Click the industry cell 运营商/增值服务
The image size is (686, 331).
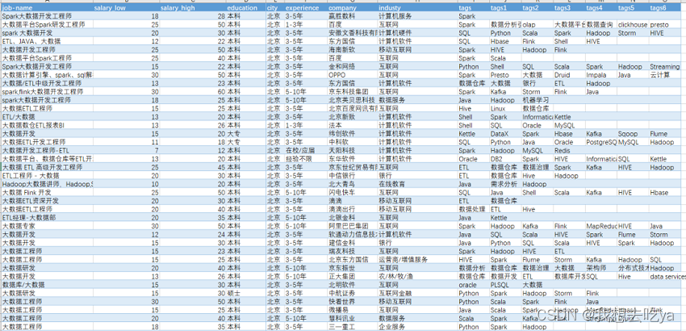click(x=417, y=260)
